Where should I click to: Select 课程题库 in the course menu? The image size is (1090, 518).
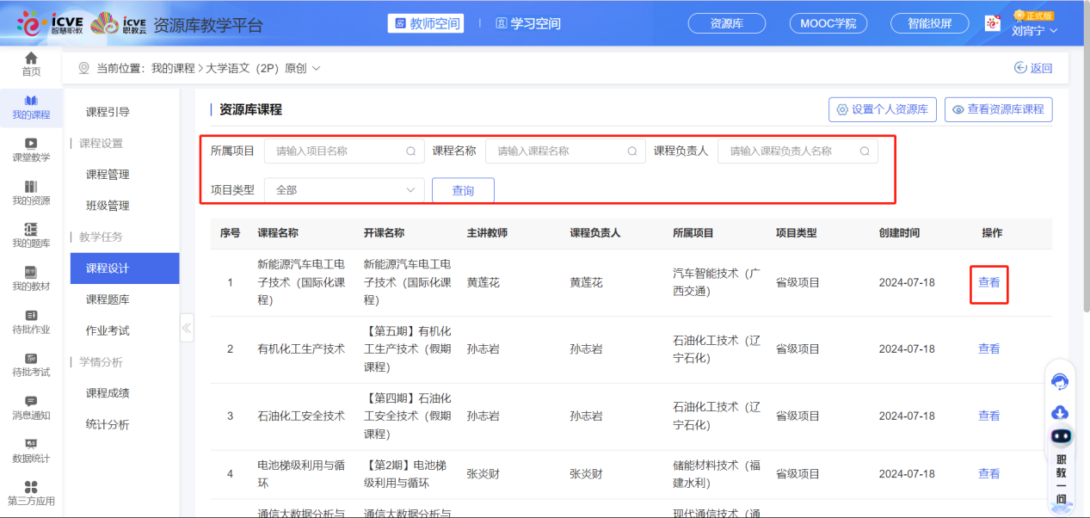108,299
